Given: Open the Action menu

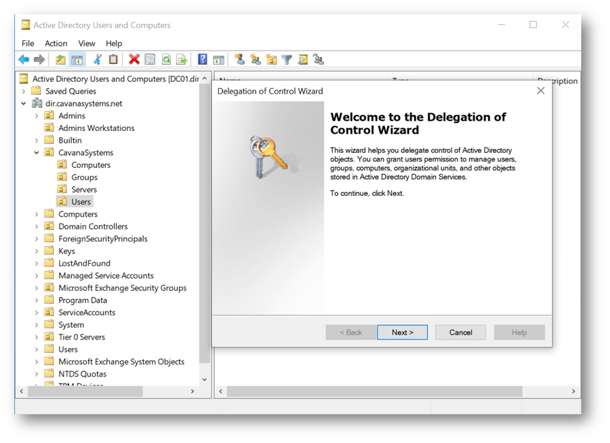Looking at the screenshot, I should pos(56,43).
